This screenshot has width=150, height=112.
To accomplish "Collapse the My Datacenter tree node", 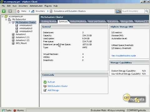I will point(6,19).
